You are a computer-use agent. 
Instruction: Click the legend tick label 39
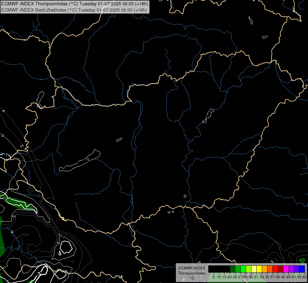tap(278, 277)
